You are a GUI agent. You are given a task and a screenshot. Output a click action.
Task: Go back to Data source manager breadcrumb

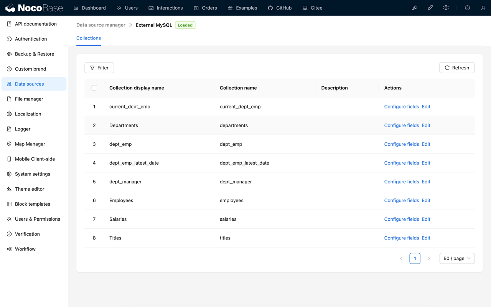[x=101, y=25]
